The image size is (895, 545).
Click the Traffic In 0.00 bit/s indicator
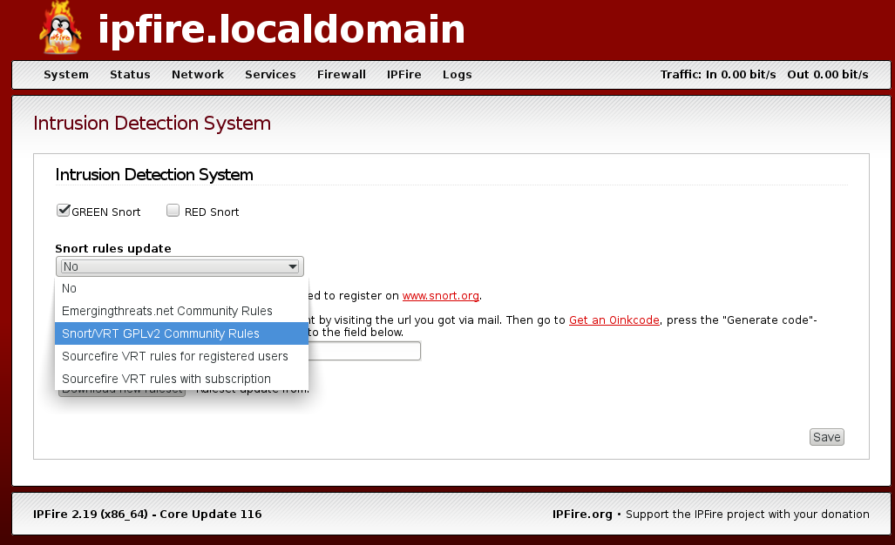(718, 75)
